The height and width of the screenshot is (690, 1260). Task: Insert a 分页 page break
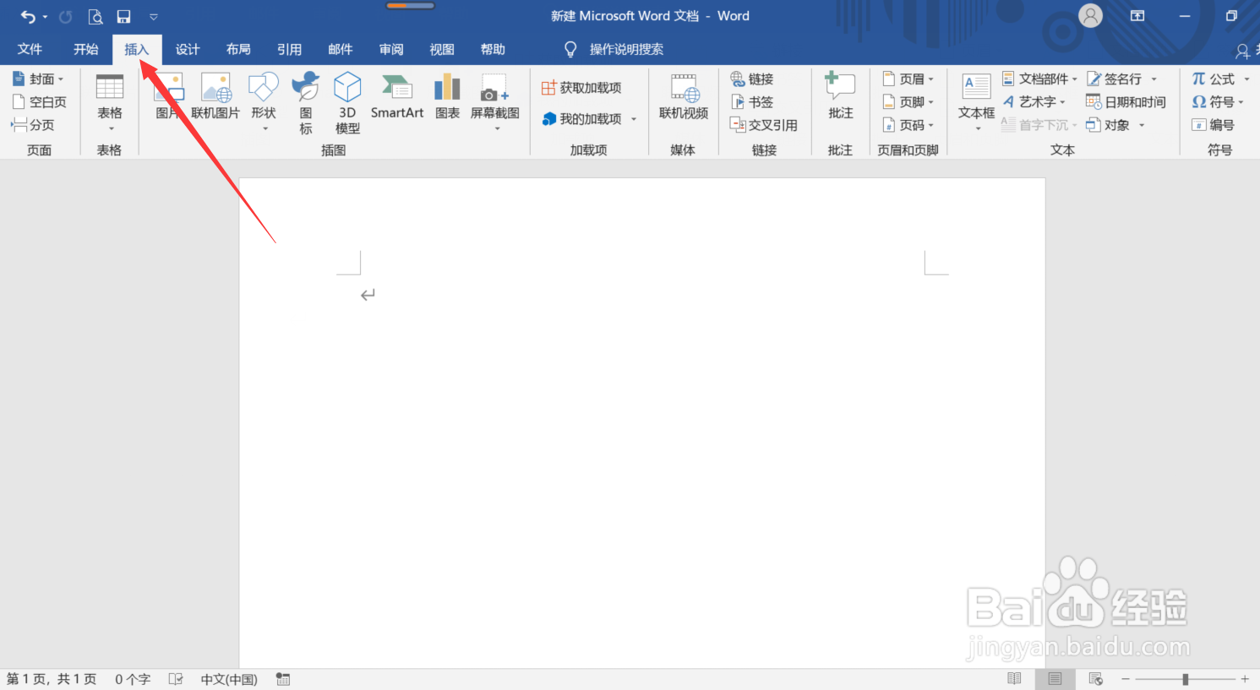[x=33, y=124]
